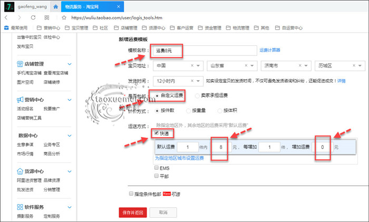Select the 自定义运费 radio button

point(157,95)
